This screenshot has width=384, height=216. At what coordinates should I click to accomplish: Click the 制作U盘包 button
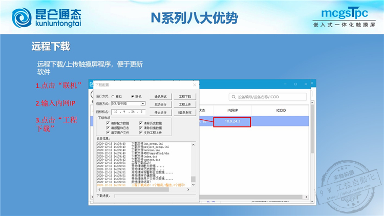[x=184, y=112]
